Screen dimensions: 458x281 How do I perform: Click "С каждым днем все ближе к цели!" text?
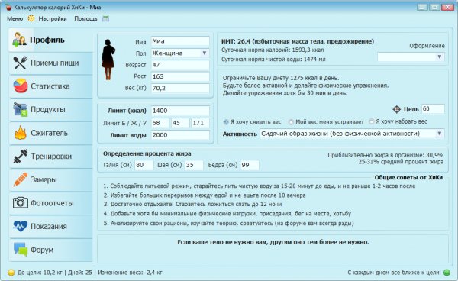pyautogui.click(x=394, y=273)
